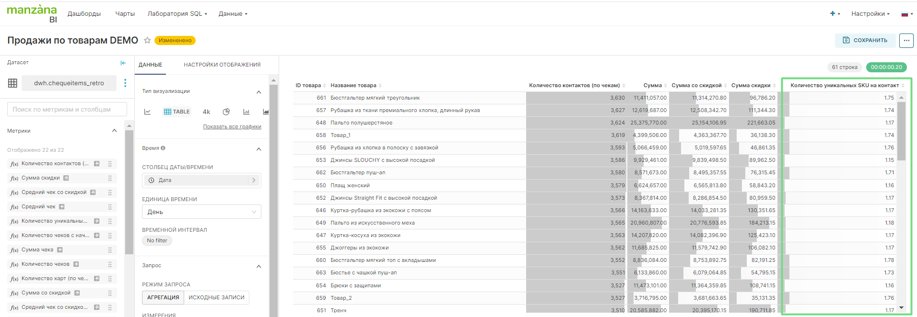Select the line chart visualization icon
The width and height of the screenshot is (917, 317).
click(148, 112)
